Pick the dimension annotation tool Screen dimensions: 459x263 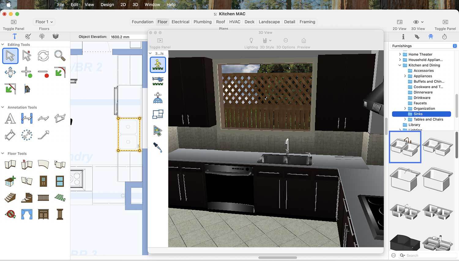point(27,118)
